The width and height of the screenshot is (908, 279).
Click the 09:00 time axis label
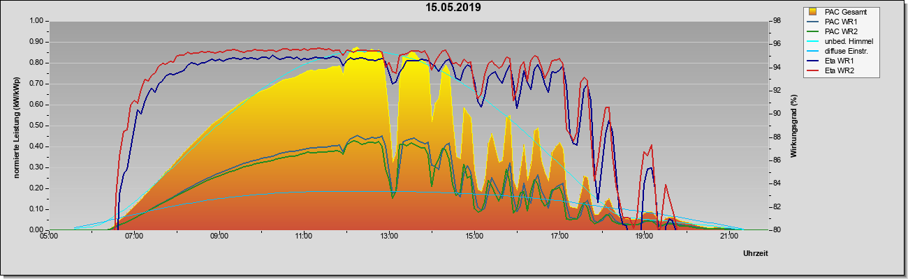click(219, 237)
